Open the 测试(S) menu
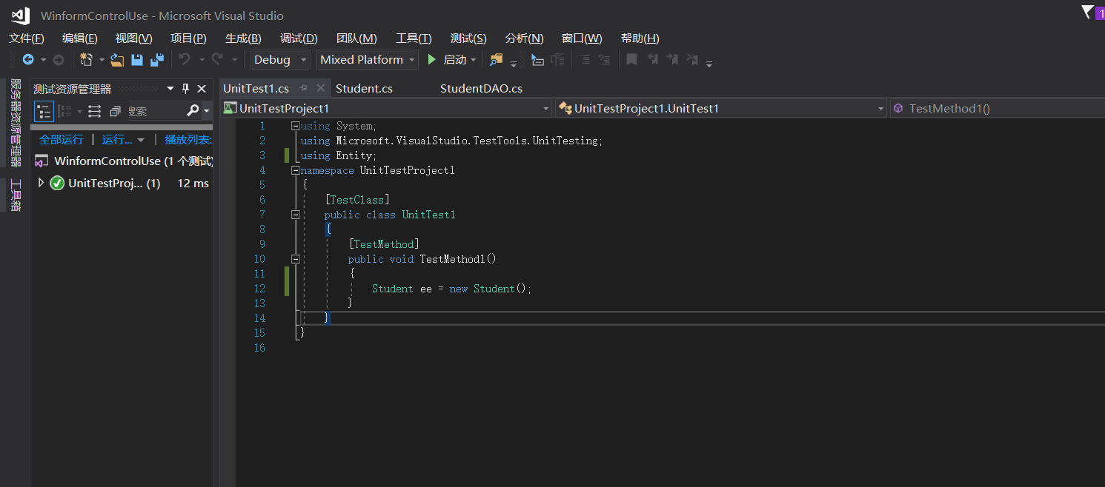1105x487 pixels. tap(468, 38)
